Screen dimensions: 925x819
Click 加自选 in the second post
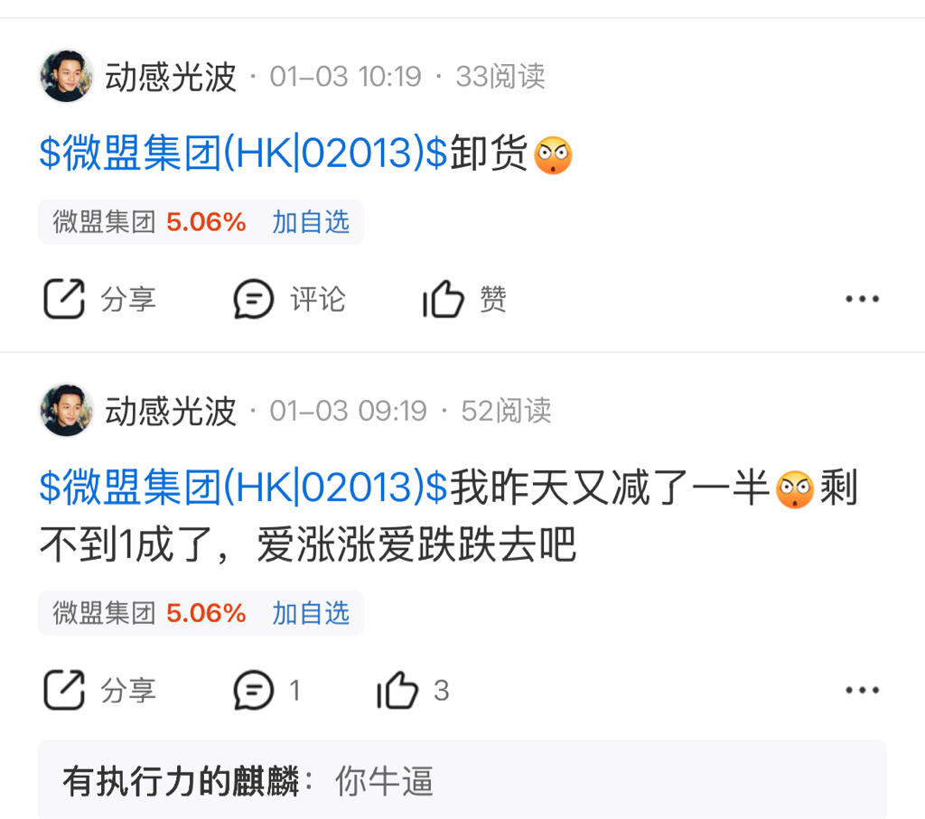tap(311, 613)
